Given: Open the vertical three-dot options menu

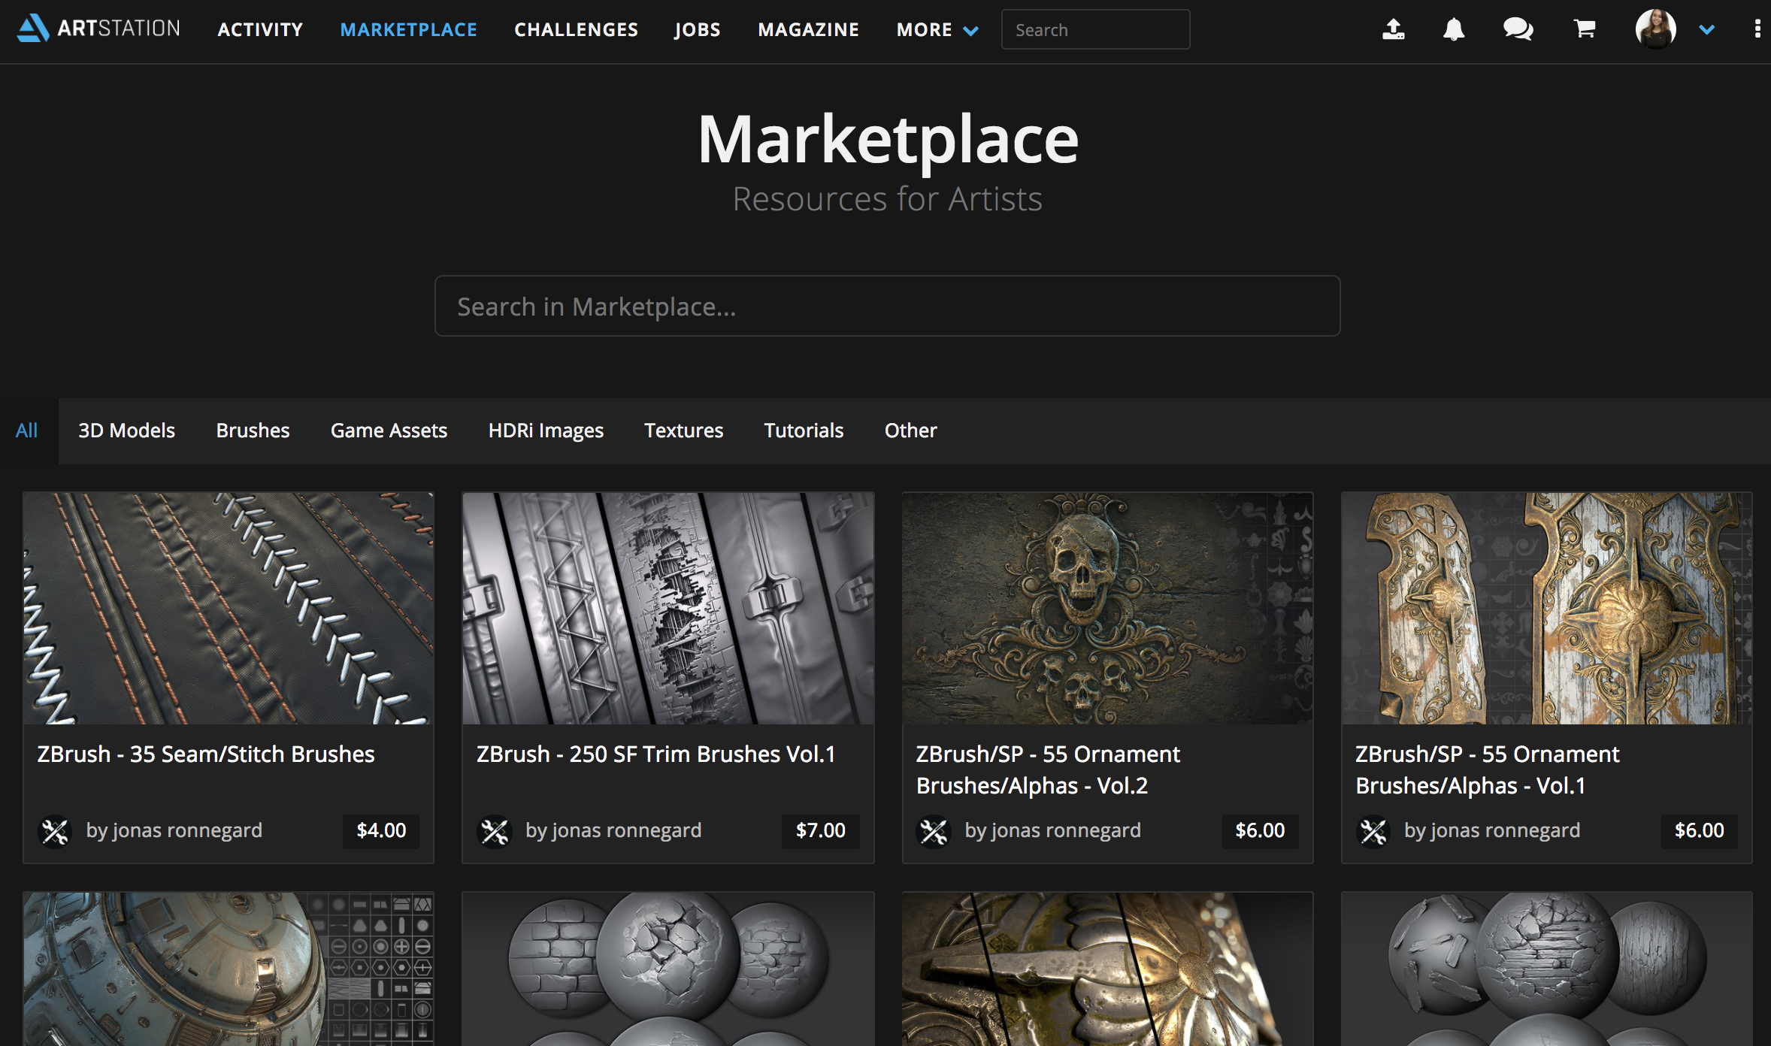Looking at the screenshot, I should [x=1757, y=29].
